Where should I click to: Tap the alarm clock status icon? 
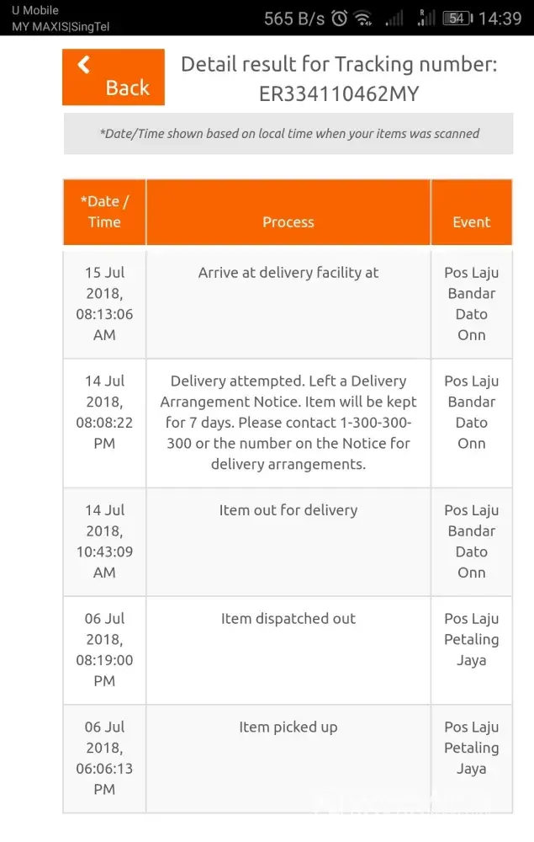click(x=340, y=18)
